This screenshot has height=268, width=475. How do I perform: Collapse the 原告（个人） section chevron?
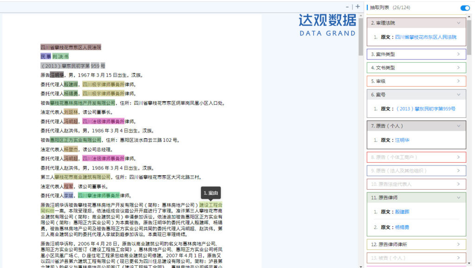click(459, 126)
